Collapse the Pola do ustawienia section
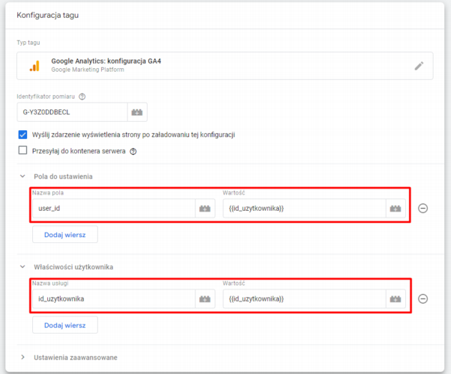Screen dimensions: 451x374 (22, 176)
